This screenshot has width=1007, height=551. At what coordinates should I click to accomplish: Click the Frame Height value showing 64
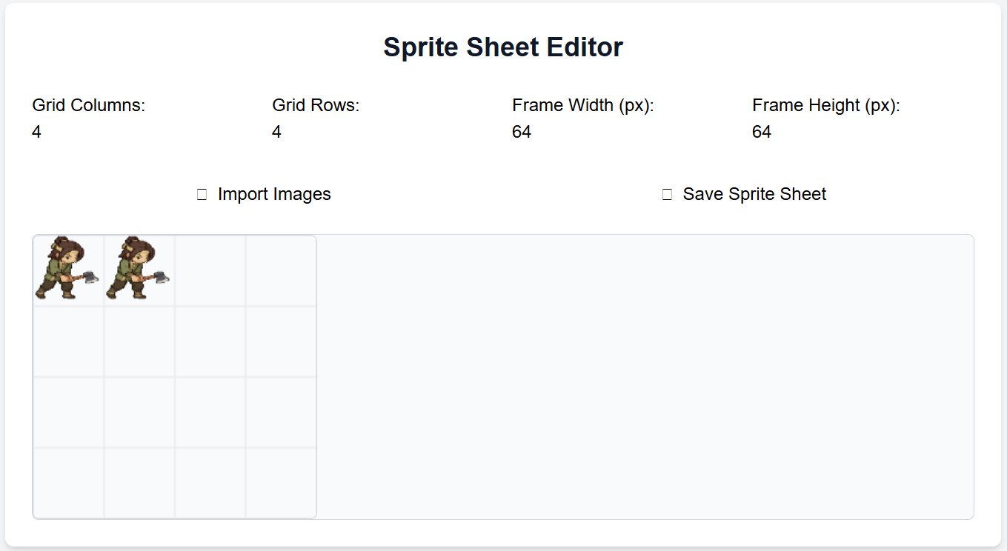pos(762,131)
